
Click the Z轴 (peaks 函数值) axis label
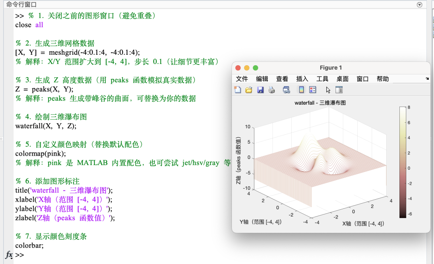[238, 161]
